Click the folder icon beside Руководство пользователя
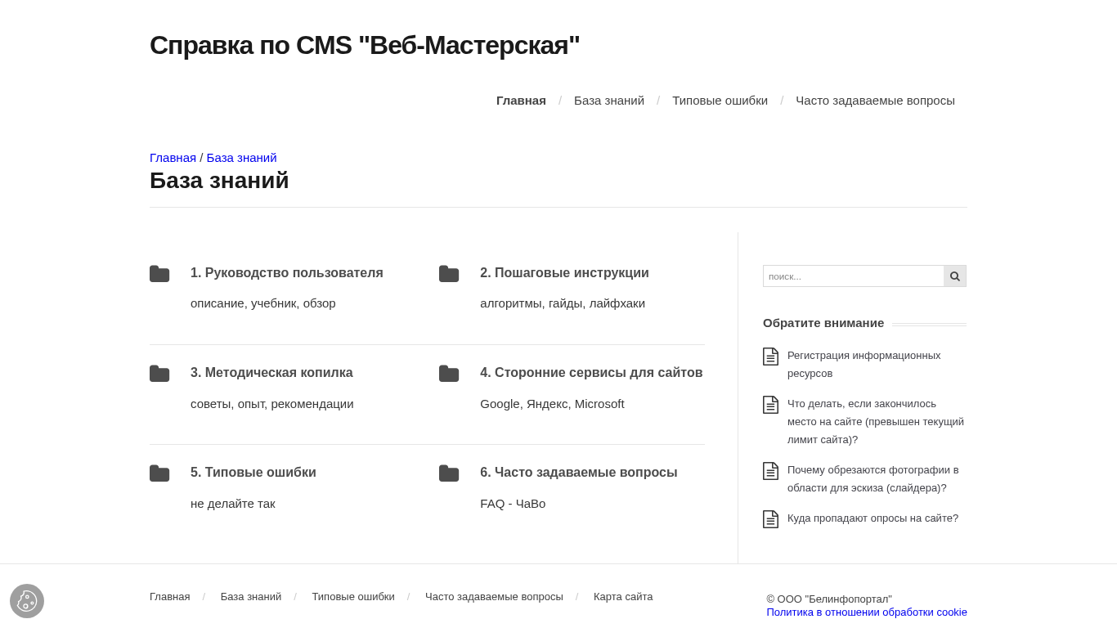Image resolution: width=1117 pixels, height=628 pixels. [159, 274]
